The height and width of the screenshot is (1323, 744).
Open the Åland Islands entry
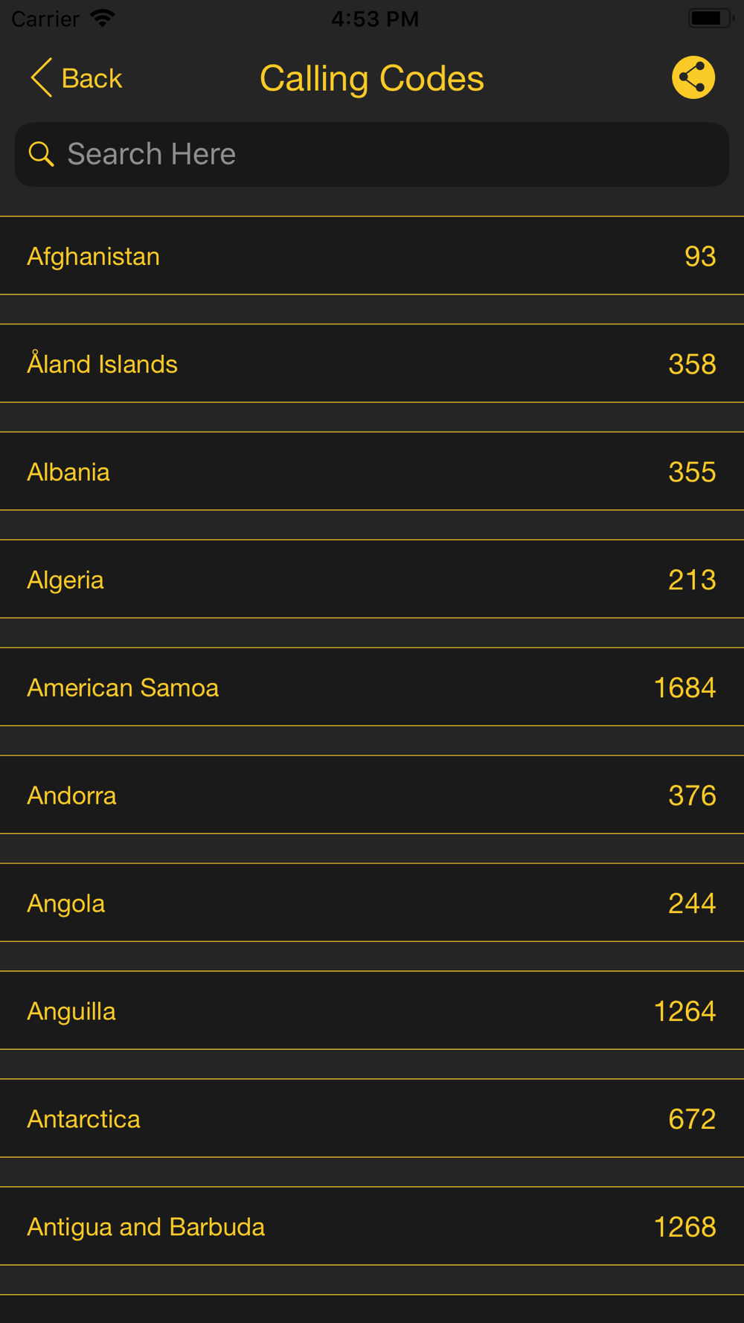372,364
